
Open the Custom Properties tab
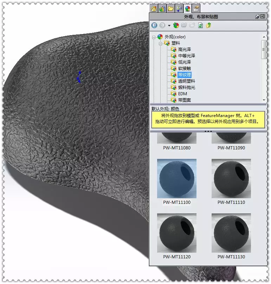[x=196, y=8]
